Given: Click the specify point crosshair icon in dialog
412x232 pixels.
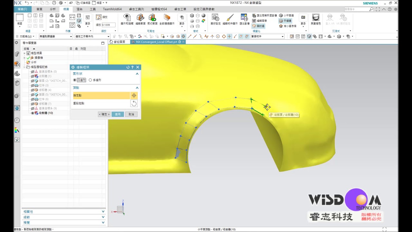Looking at the screenshot, I should [134, 95].
